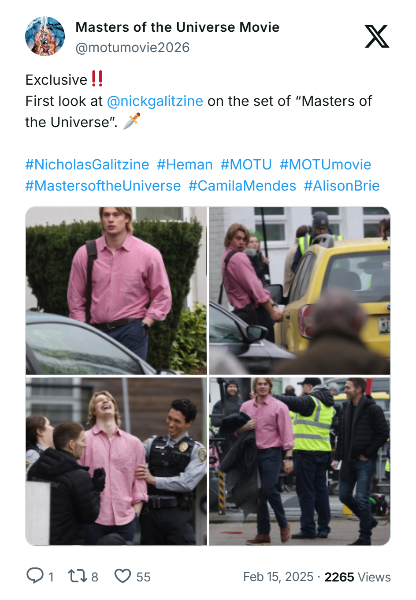Screen dimensions: 416x600
Task: Open top-right photo with yellow car
Action: [x=300, y=291]
